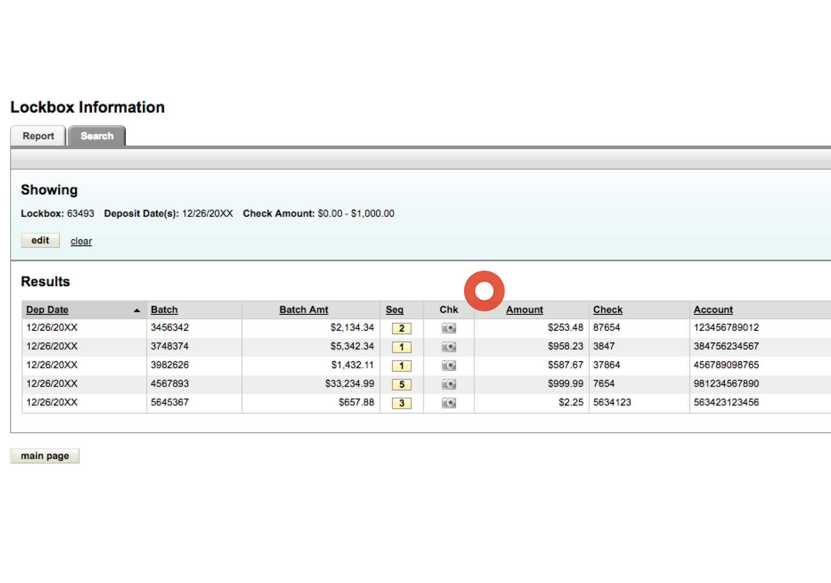The width and height of the screenshot is (831, 583).
Task: Click account number 456789098765
Action: point(726,365)
